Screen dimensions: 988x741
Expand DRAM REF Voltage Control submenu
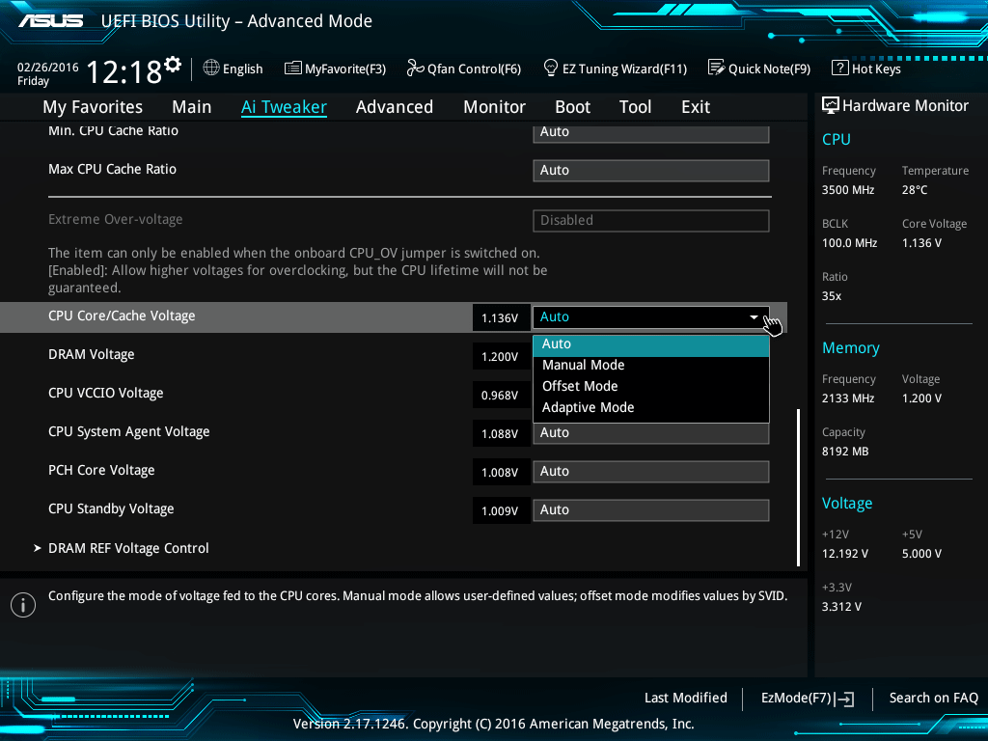coord(128,548)
